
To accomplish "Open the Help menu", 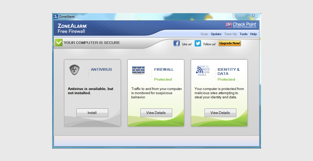I will (x=254, y=34).
